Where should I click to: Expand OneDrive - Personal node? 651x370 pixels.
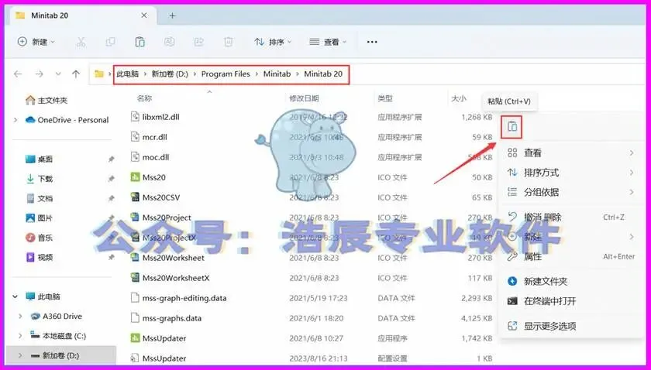[x=15, y=120]
